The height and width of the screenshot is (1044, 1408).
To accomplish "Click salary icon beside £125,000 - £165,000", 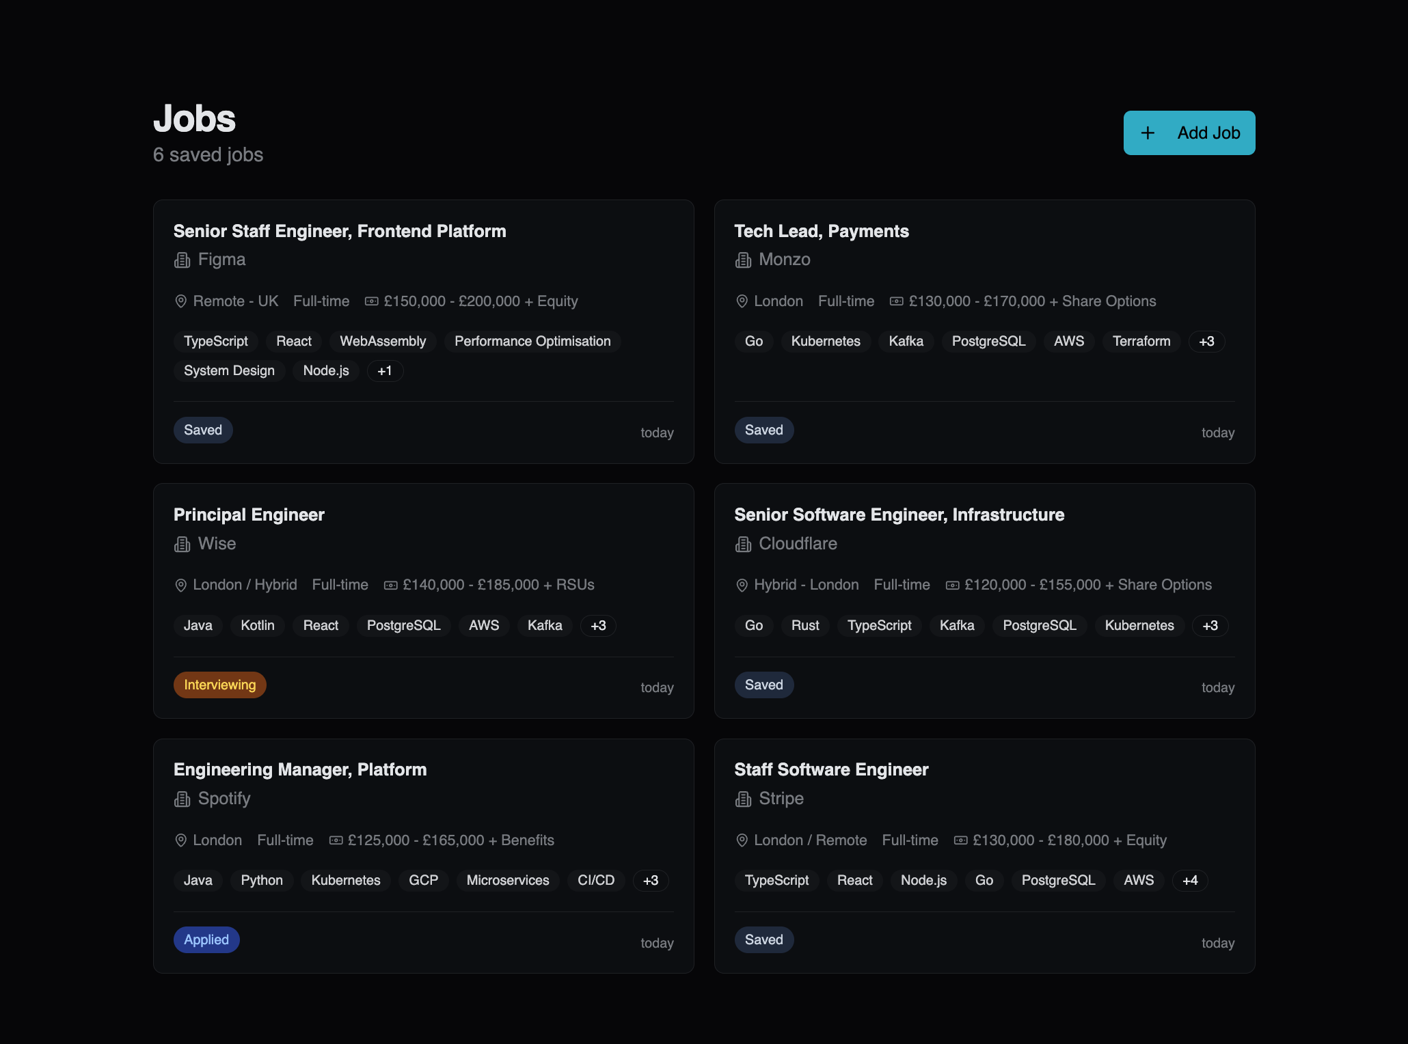I will pos(336,840).
